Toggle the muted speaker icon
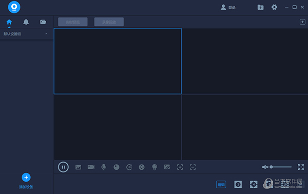The image size is (308, 194). (265, 167)
